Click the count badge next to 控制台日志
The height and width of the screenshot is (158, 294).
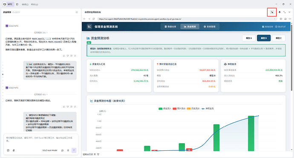pos(95,154)
